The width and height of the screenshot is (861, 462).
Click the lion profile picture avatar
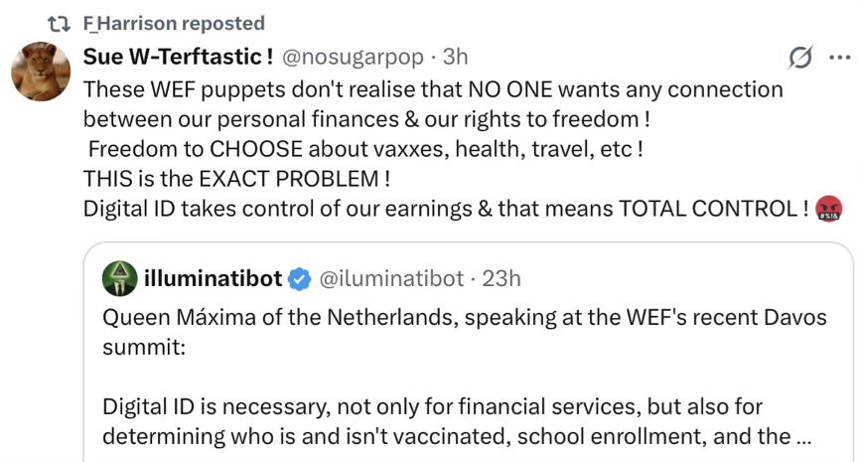(x=40, y=73)
